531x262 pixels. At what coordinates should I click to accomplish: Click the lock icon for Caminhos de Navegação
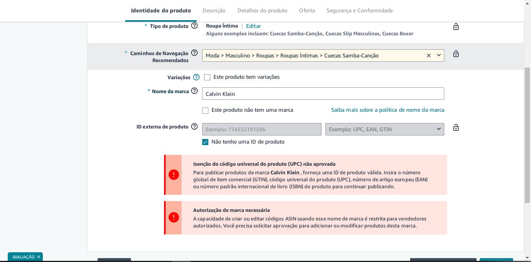[x=456, y=54]
